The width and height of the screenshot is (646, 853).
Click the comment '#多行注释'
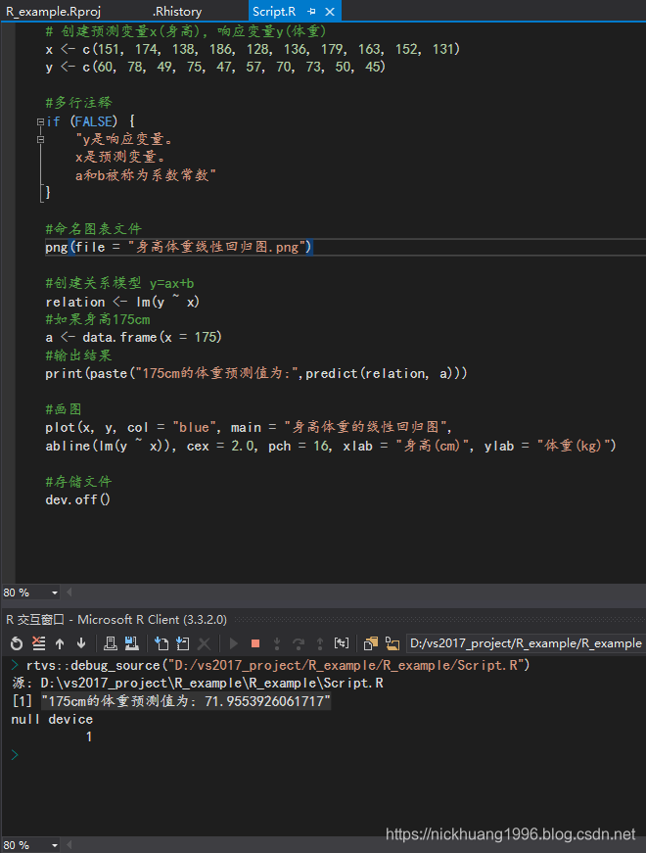click(x=79, y=103)
